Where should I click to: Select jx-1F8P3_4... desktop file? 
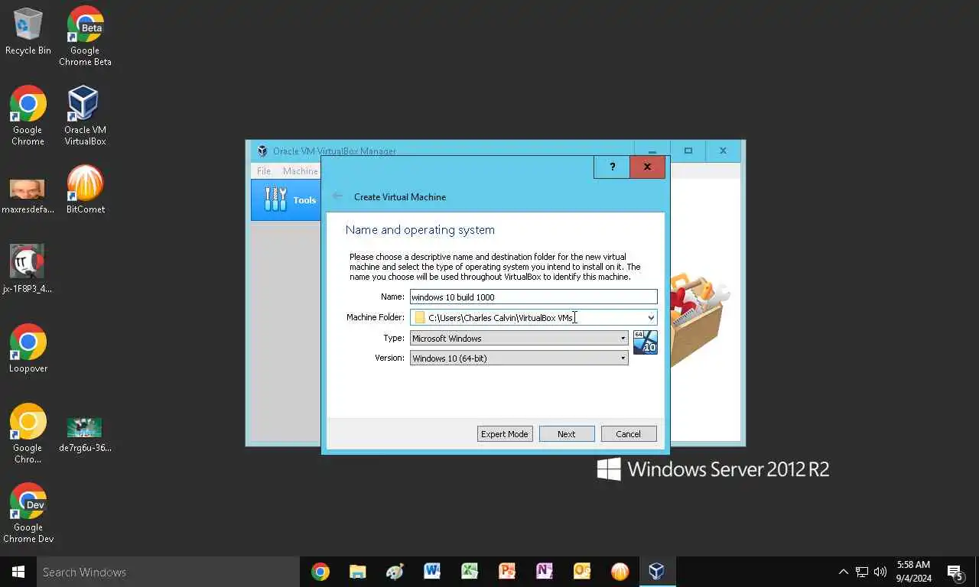point(28,269)
